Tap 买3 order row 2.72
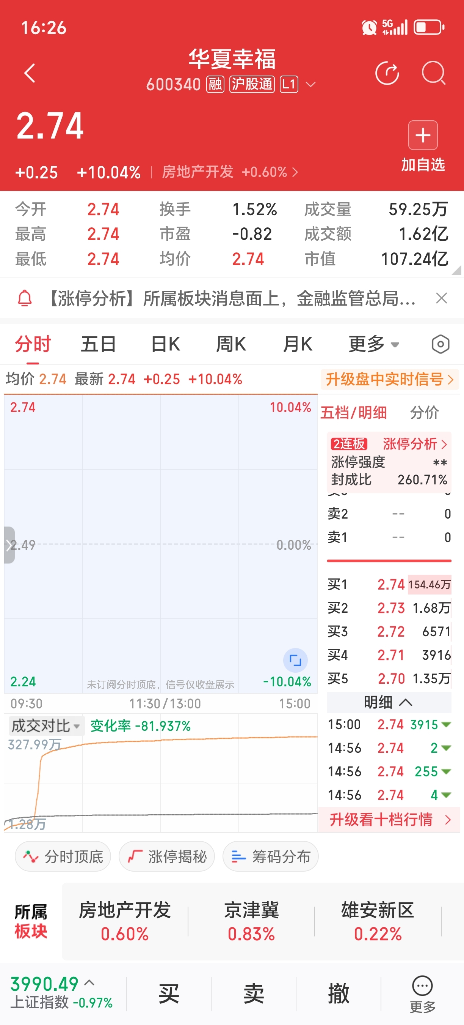Screen dimensions: 464x1025 click(x=389, y=631)
